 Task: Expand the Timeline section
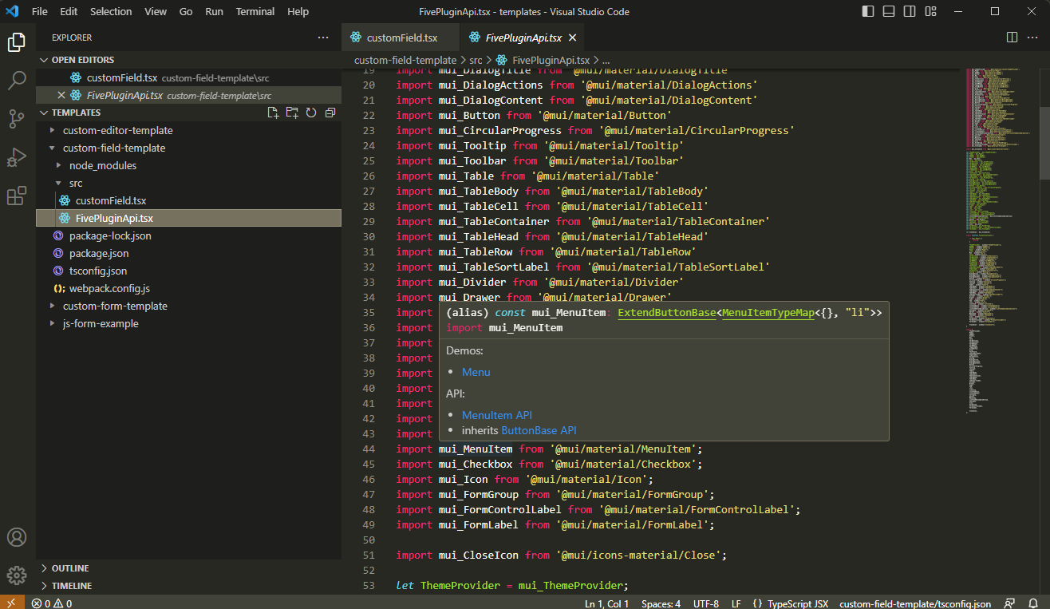pyautogui.click(x=189, y=586)
